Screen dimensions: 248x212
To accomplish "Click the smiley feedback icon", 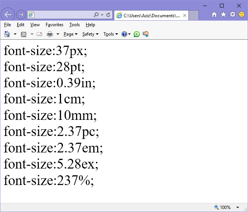I will [242, 14].
